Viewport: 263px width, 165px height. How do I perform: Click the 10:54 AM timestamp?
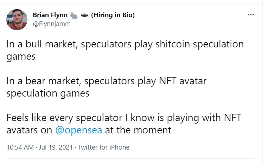click(20, 147)
